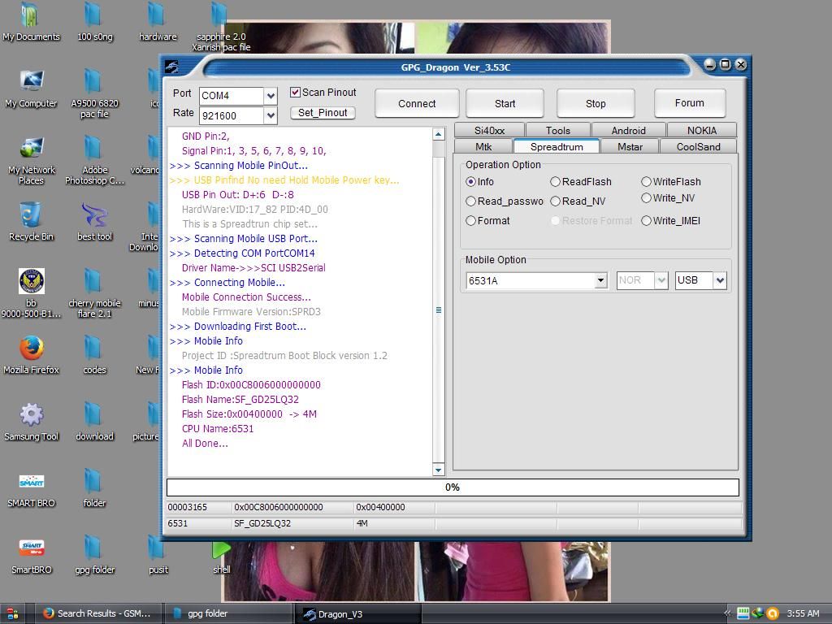Select the Write_IMEI radio option

tap(647, 221)
